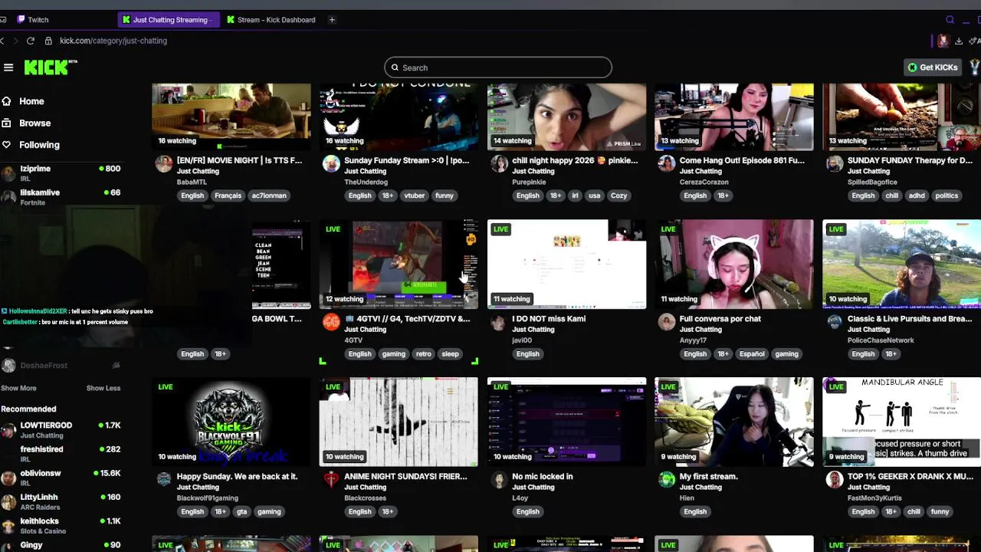
Task: Reload the page with browser refresh icon
Action: (31, 41)
